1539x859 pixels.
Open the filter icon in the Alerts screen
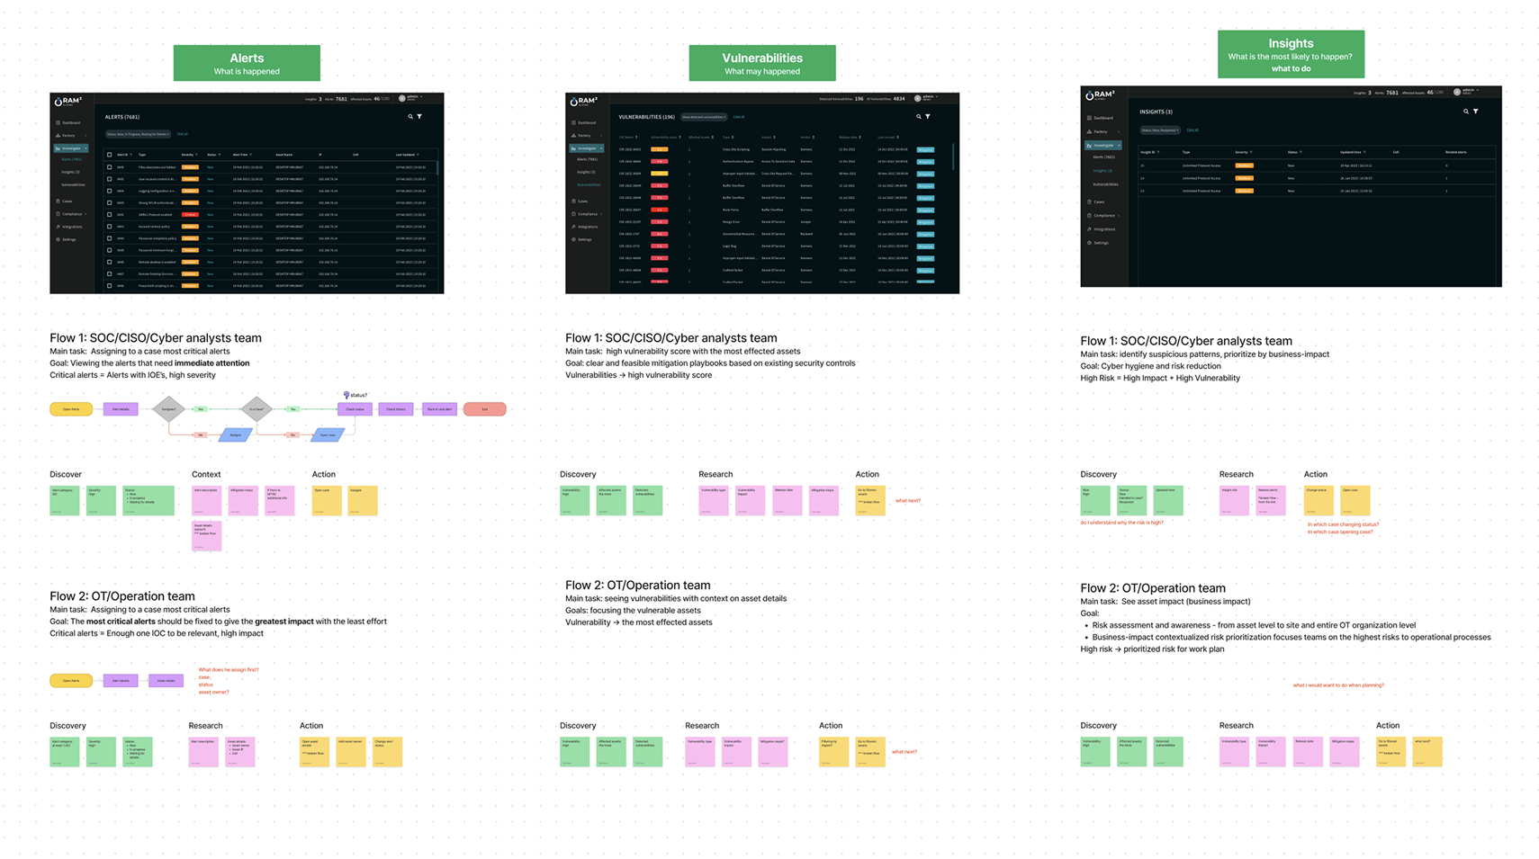[x=419, y=117]
